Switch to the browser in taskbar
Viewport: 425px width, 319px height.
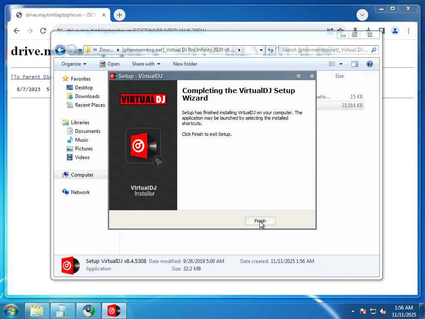point(88,311)
